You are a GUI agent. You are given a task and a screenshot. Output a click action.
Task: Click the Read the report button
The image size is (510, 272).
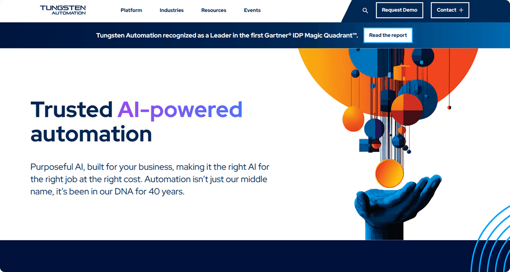388,35
